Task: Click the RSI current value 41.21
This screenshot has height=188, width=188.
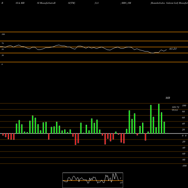Action: 173,49
